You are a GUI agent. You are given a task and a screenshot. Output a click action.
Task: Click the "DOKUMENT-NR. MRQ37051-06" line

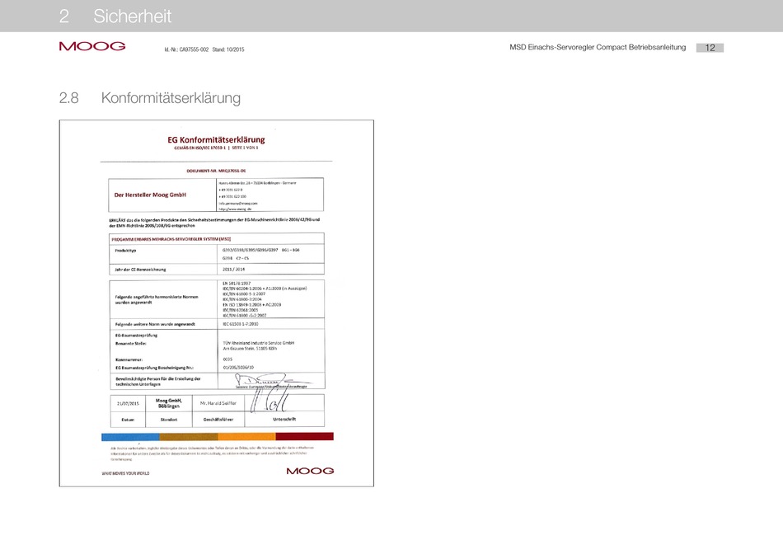tap(216, 171)
